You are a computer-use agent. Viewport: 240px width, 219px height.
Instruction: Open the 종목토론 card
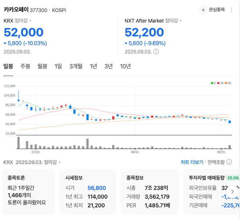28,192
